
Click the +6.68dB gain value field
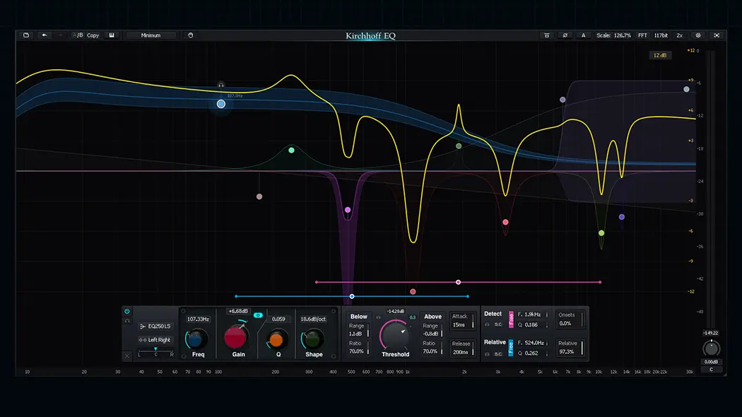(238, 311)
